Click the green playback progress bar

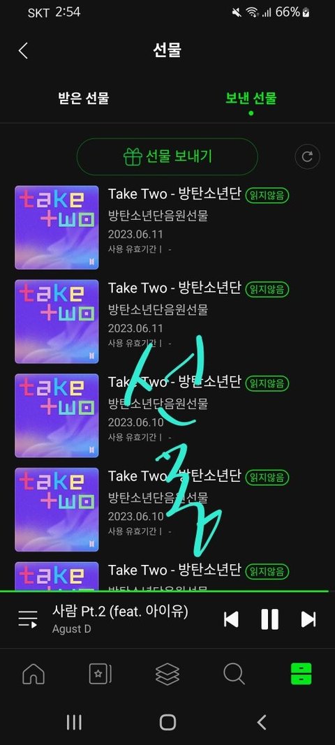pyautogui.click(x=164, y=591)
